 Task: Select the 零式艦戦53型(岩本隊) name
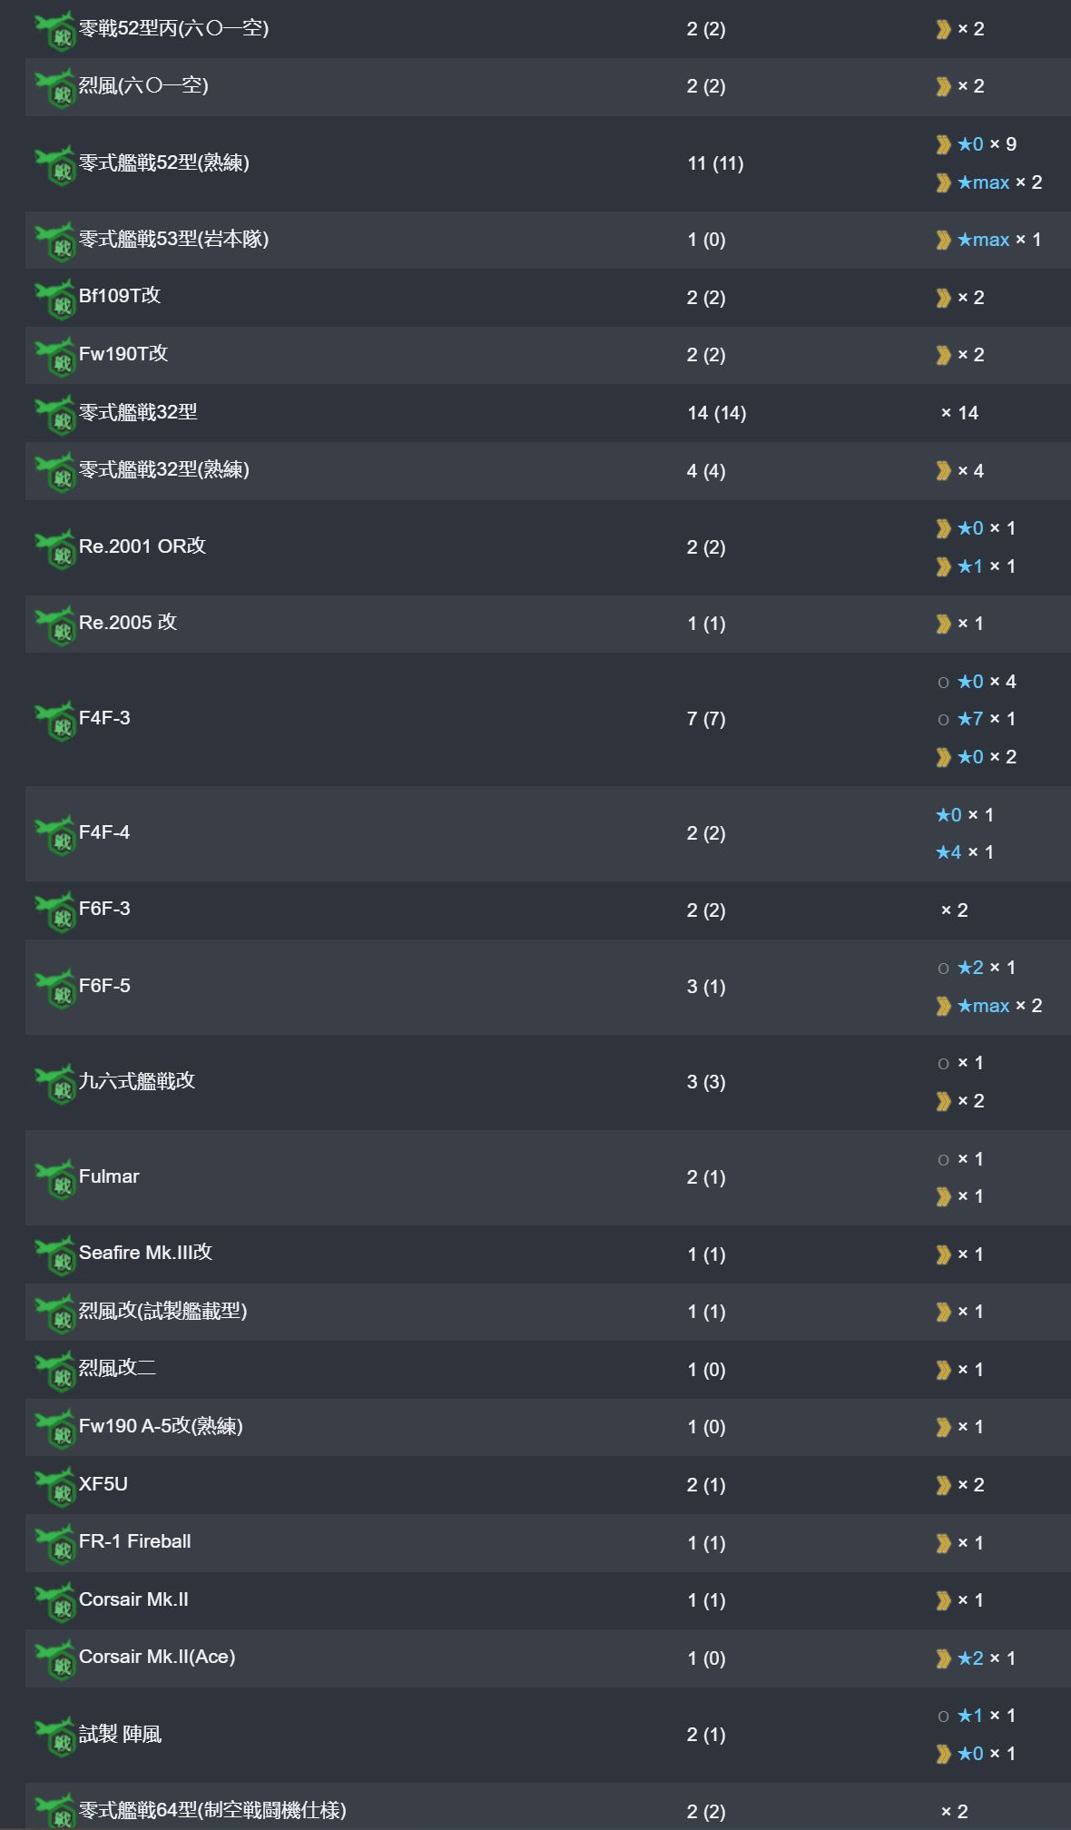click(173, 239)
